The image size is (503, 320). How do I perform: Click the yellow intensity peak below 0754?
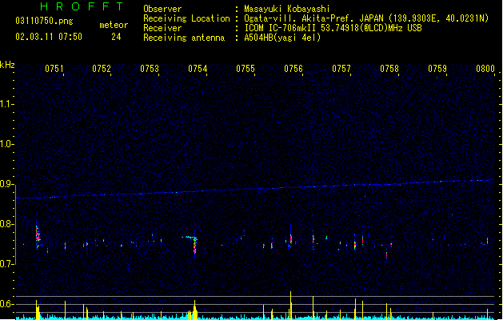[194, 310]
